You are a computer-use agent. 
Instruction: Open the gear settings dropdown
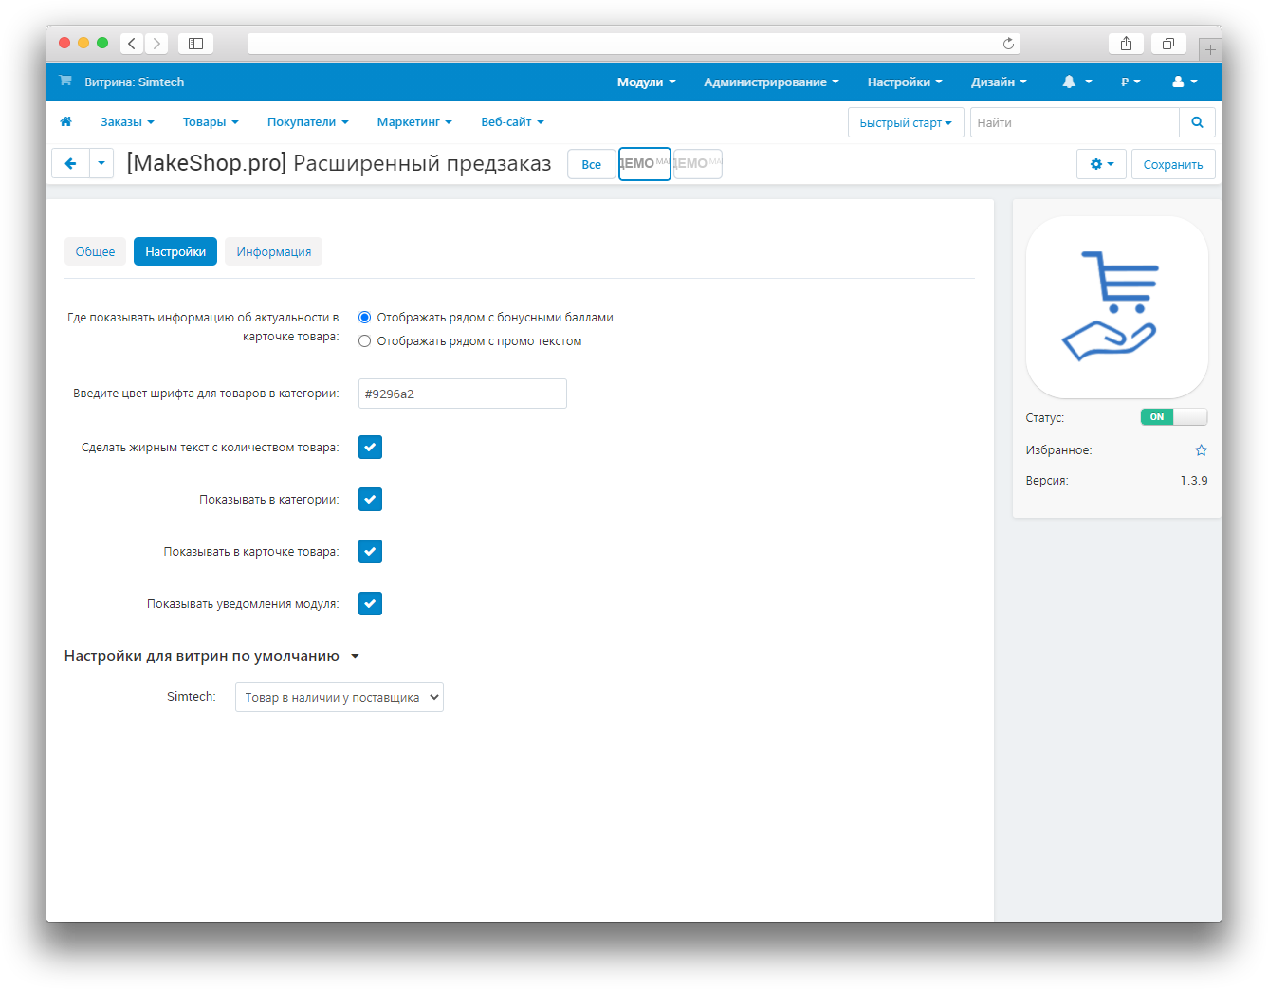click(1101, 164)
